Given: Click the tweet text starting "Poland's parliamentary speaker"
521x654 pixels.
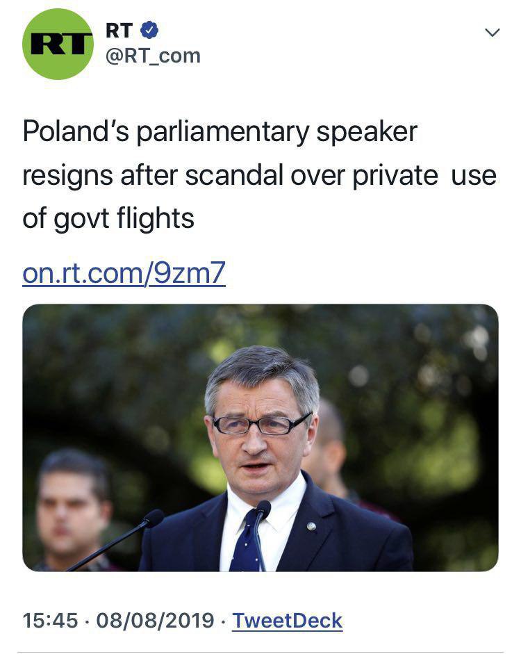Looking at the screenshot, I should (220, 131).
